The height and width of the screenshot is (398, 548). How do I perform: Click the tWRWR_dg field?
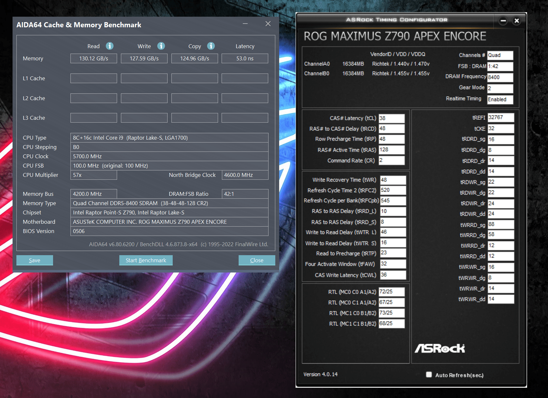(x=501, y=278)
